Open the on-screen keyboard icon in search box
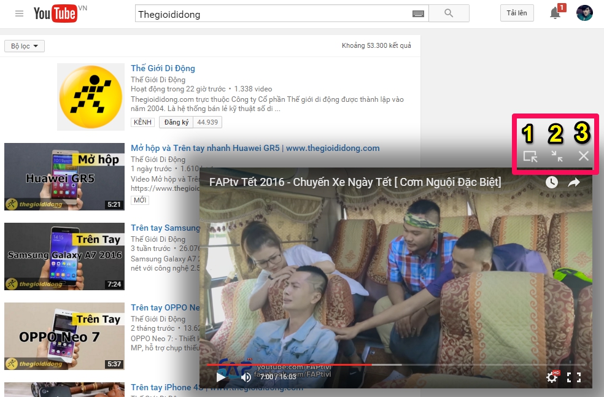This screenshot has height=397, width=604. pyautogui.click(x=418, y=14)
